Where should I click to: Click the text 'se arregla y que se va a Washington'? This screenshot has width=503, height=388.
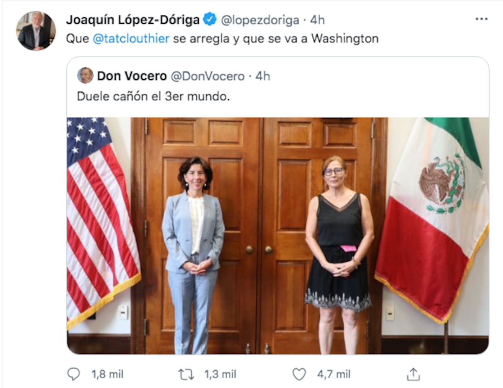click(x=275, y=39)
